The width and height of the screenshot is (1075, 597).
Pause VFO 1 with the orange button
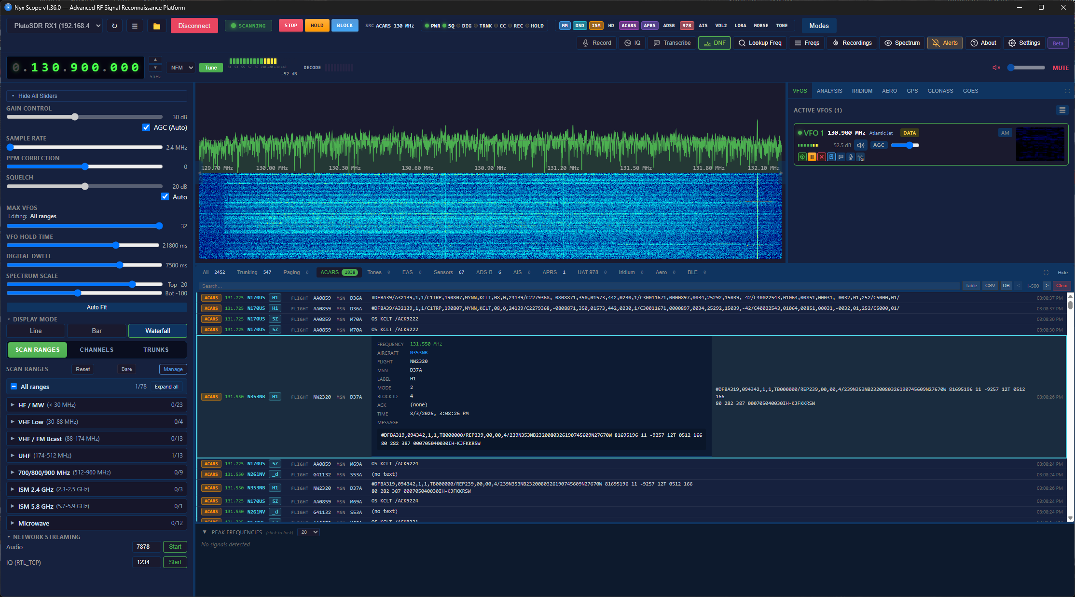pos(812,157)
